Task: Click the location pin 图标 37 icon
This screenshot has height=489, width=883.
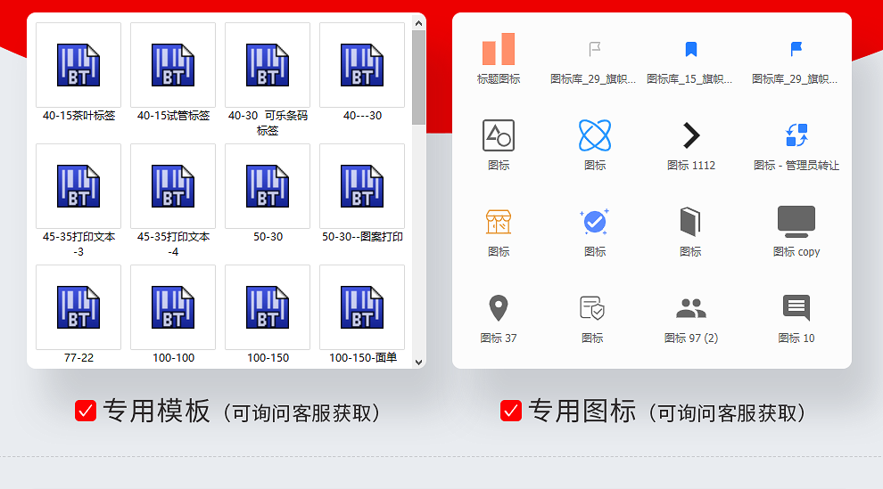Action: (x=499, y=308)
